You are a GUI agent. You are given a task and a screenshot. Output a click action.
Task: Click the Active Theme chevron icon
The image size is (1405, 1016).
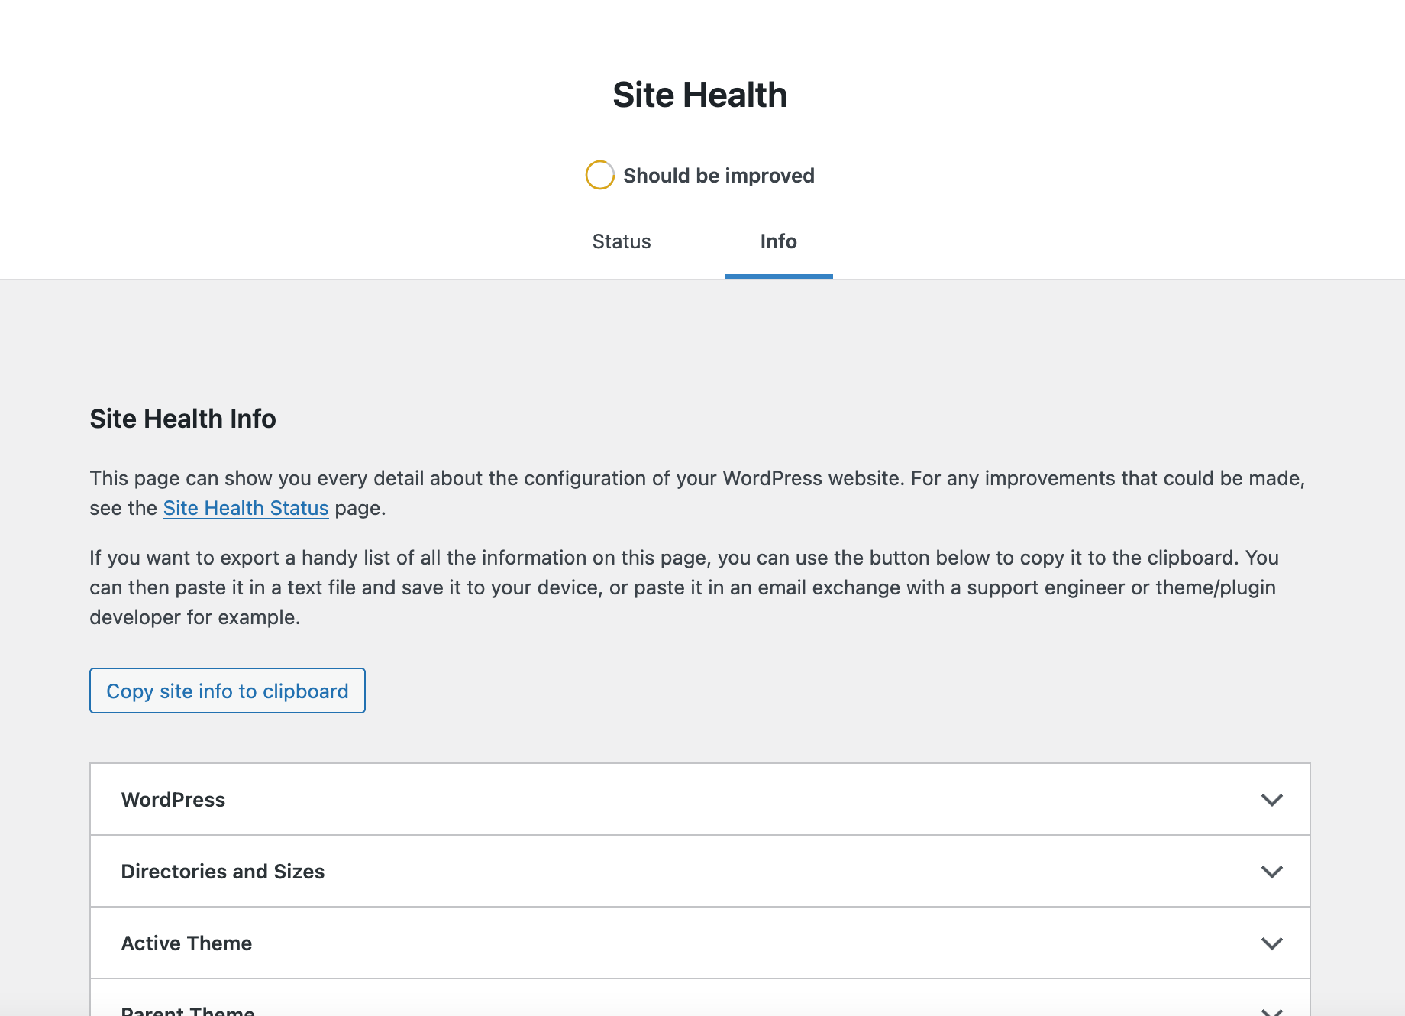[x=1271, y=943]
